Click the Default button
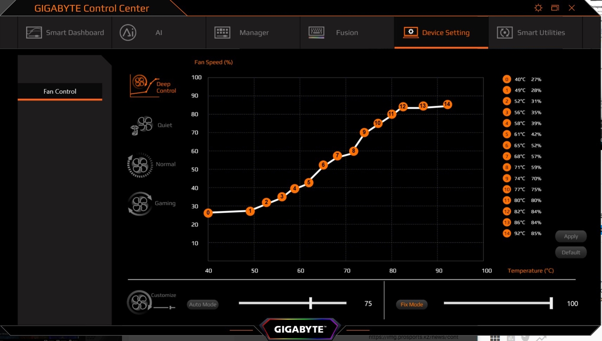 (571, 252)
